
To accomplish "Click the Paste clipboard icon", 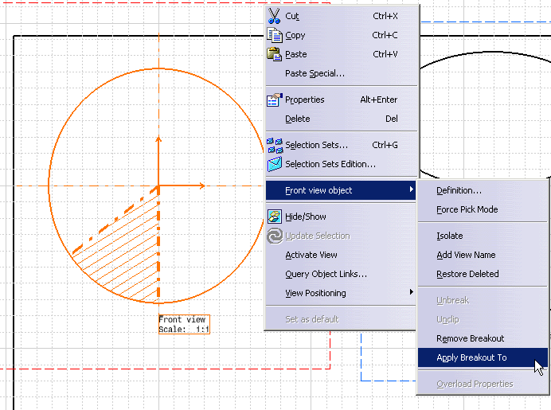I will click(274, 54).
